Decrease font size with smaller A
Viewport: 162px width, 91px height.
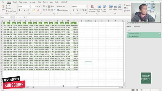40,7
